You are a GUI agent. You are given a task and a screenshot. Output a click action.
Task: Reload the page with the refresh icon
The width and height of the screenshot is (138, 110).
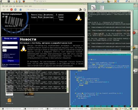(x=15, y=9)
